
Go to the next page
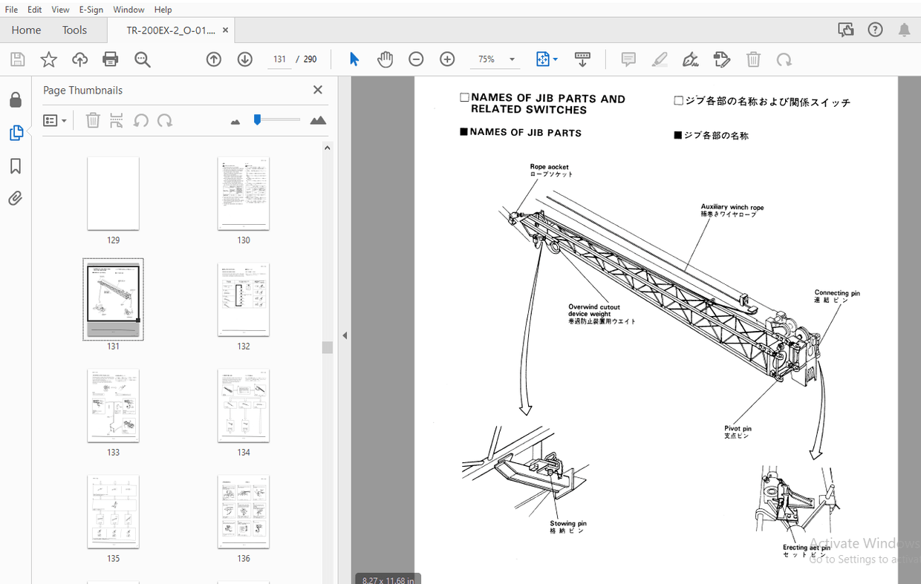click(244, 59)
